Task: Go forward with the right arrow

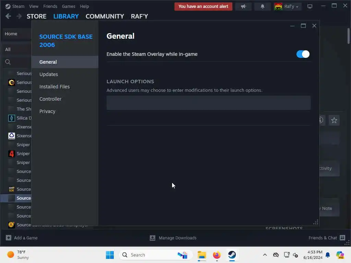Action: (19, 16)
